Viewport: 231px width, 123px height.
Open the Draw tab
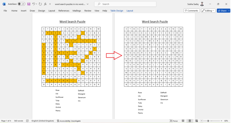32,11
